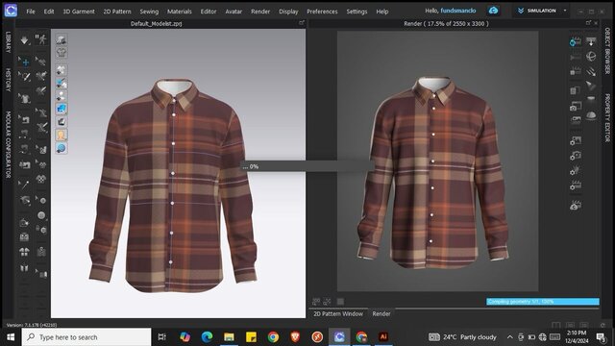615x346 pixels.
Task: Open the Avatar menu
Action: click(234, 12)
